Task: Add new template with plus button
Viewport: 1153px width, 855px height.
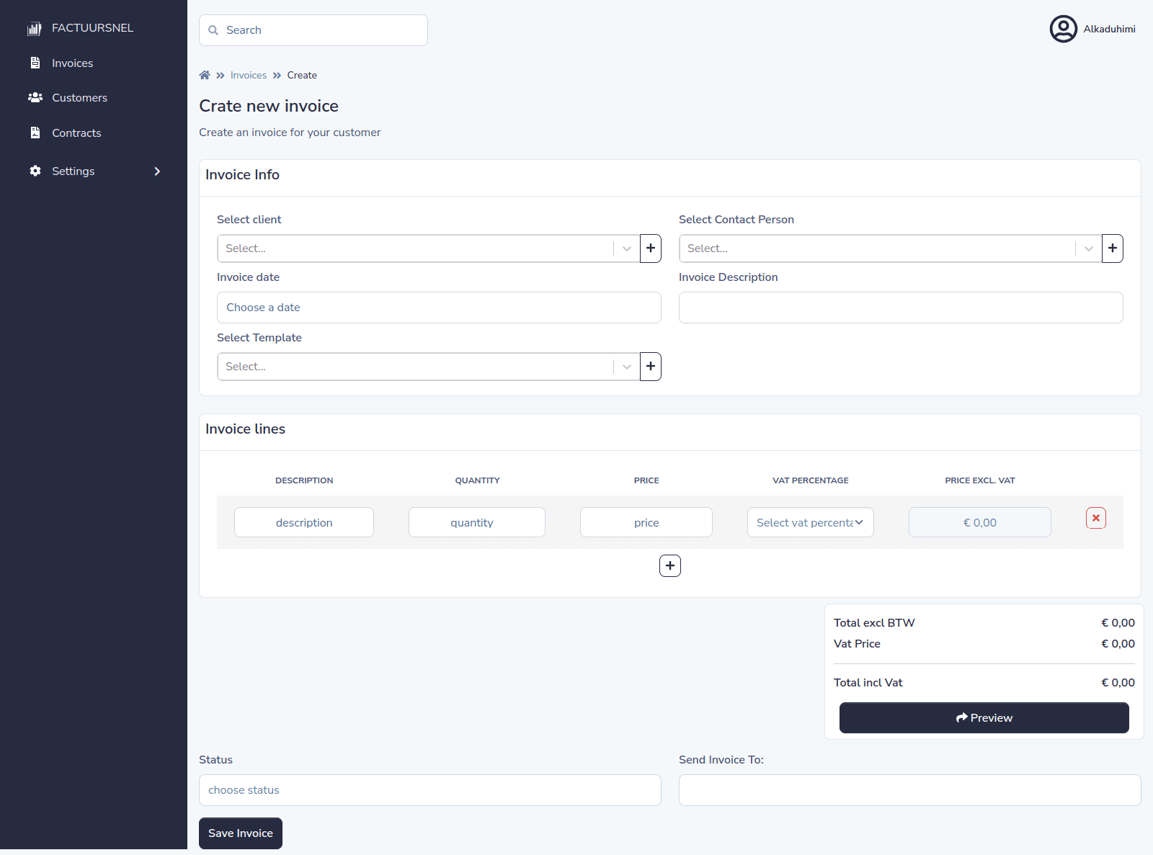Action: pyautogui.click(x=650, y=367)
